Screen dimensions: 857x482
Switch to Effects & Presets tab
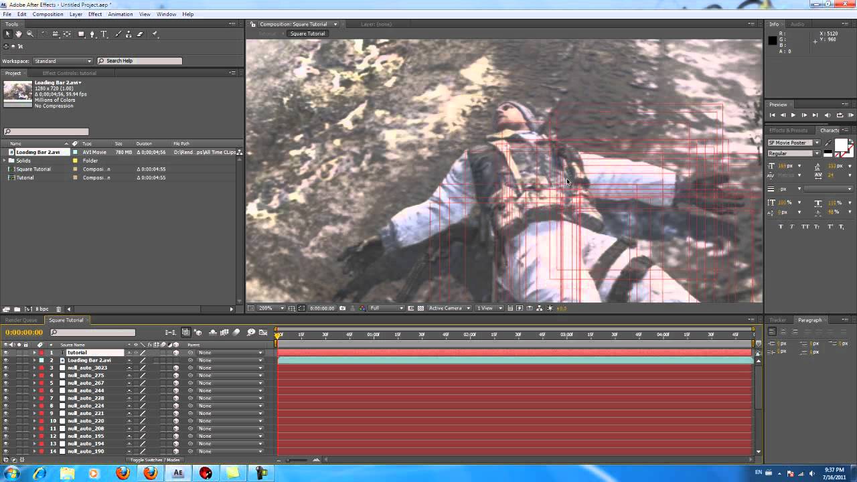pyautogui.click(x=788, y=131)
